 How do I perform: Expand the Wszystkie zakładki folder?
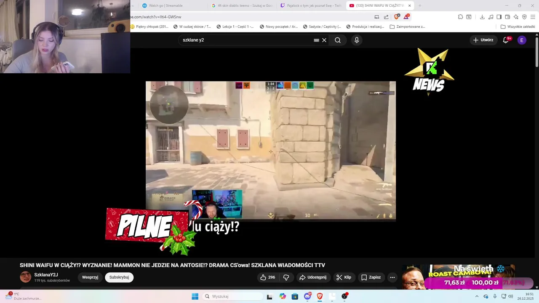[x=518, y=27]
